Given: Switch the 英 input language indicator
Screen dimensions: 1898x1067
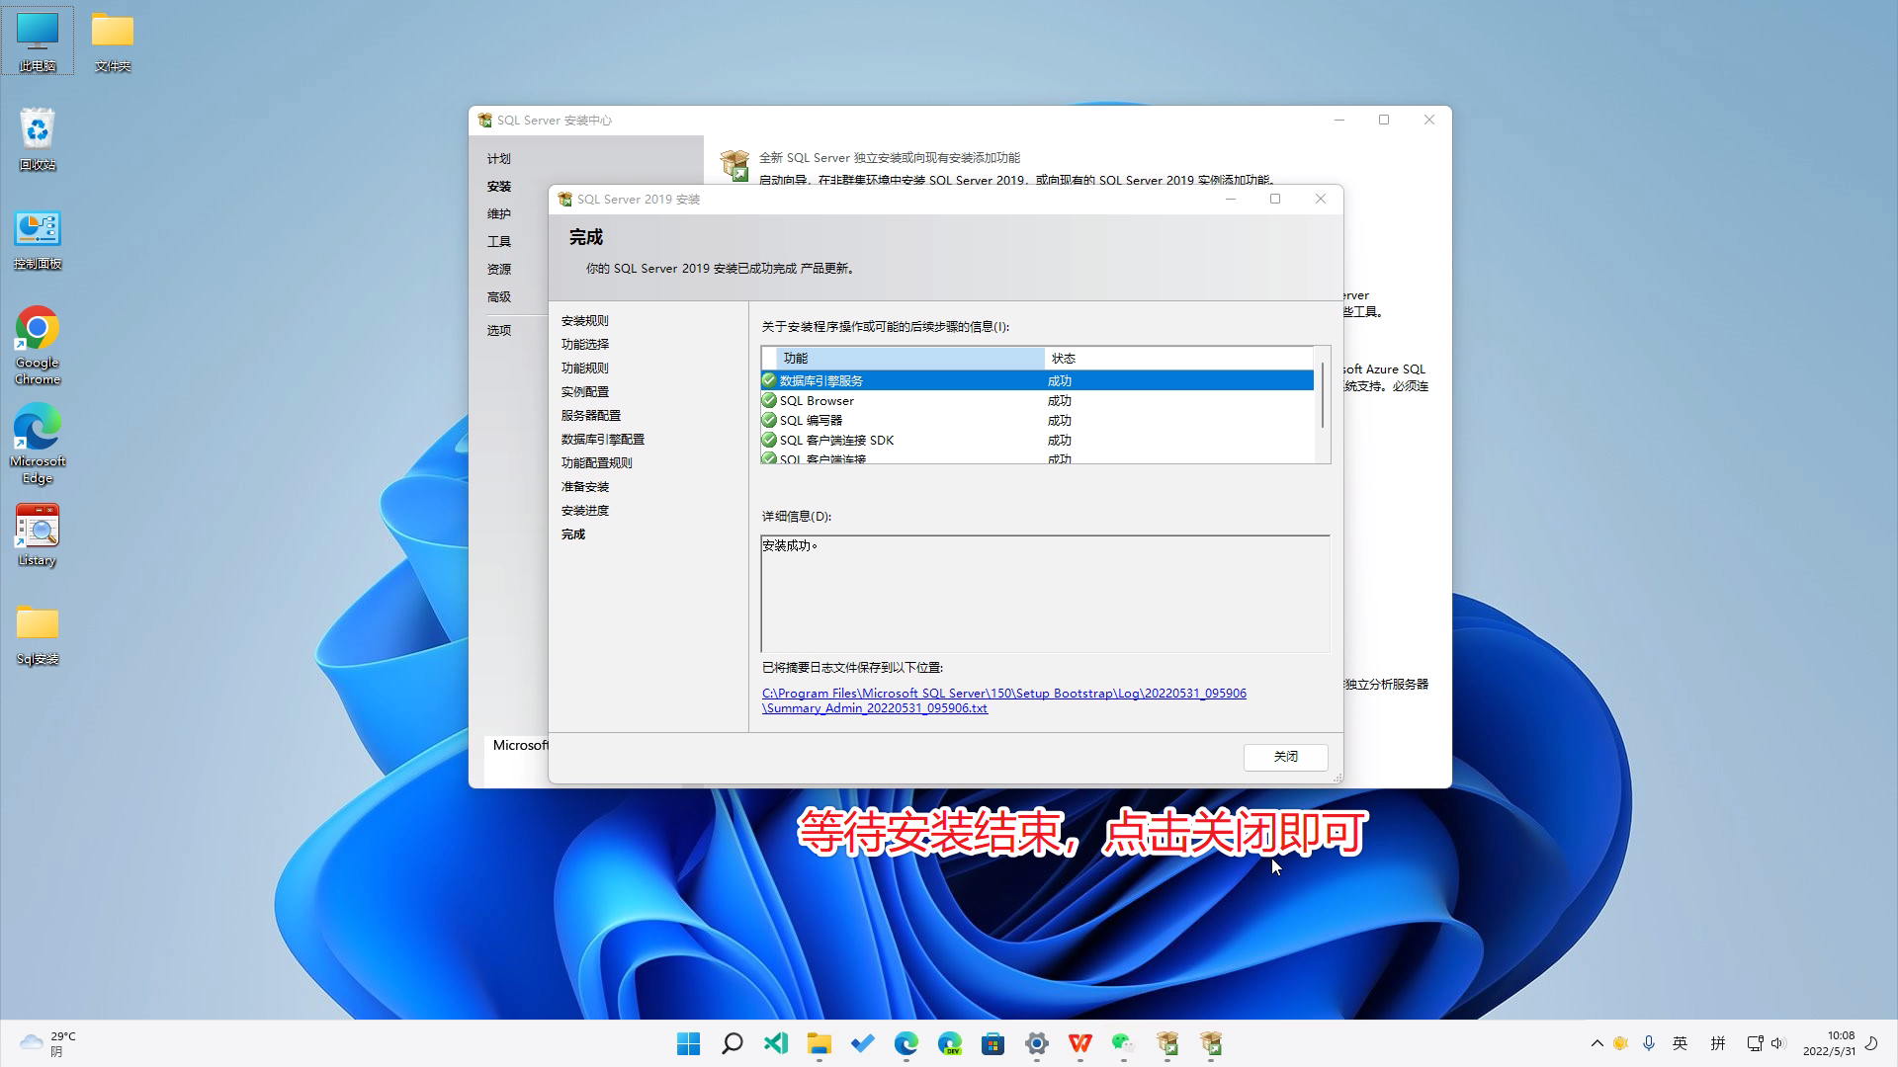Looking at the screenshot, I should click(x=1680, y=1043).
